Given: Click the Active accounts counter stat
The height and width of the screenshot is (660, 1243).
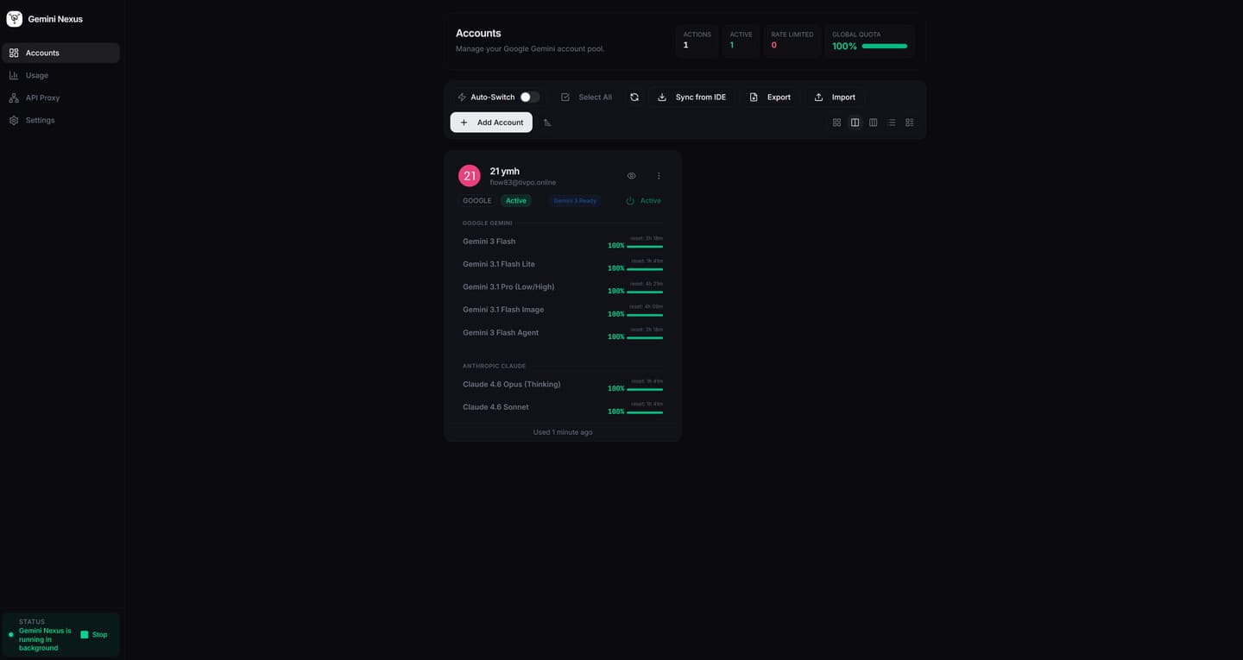Looking at the screenshot, I should [741, 41].
